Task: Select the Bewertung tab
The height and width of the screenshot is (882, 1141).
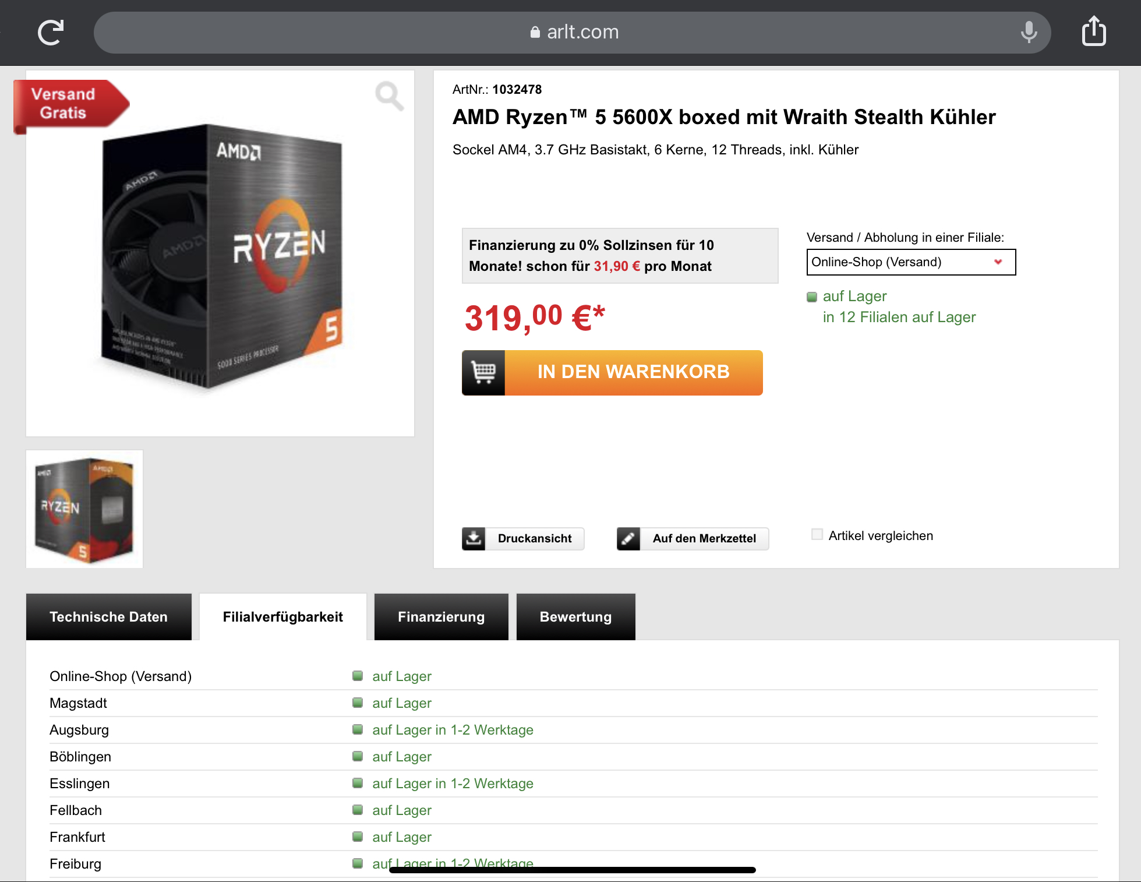Action: 575,617
